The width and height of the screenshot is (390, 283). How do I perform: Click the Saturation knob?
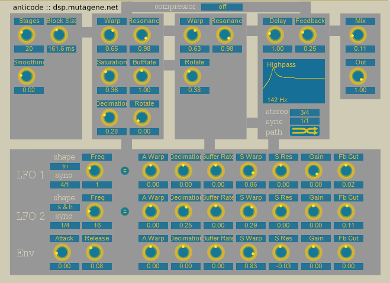point(109,76)
